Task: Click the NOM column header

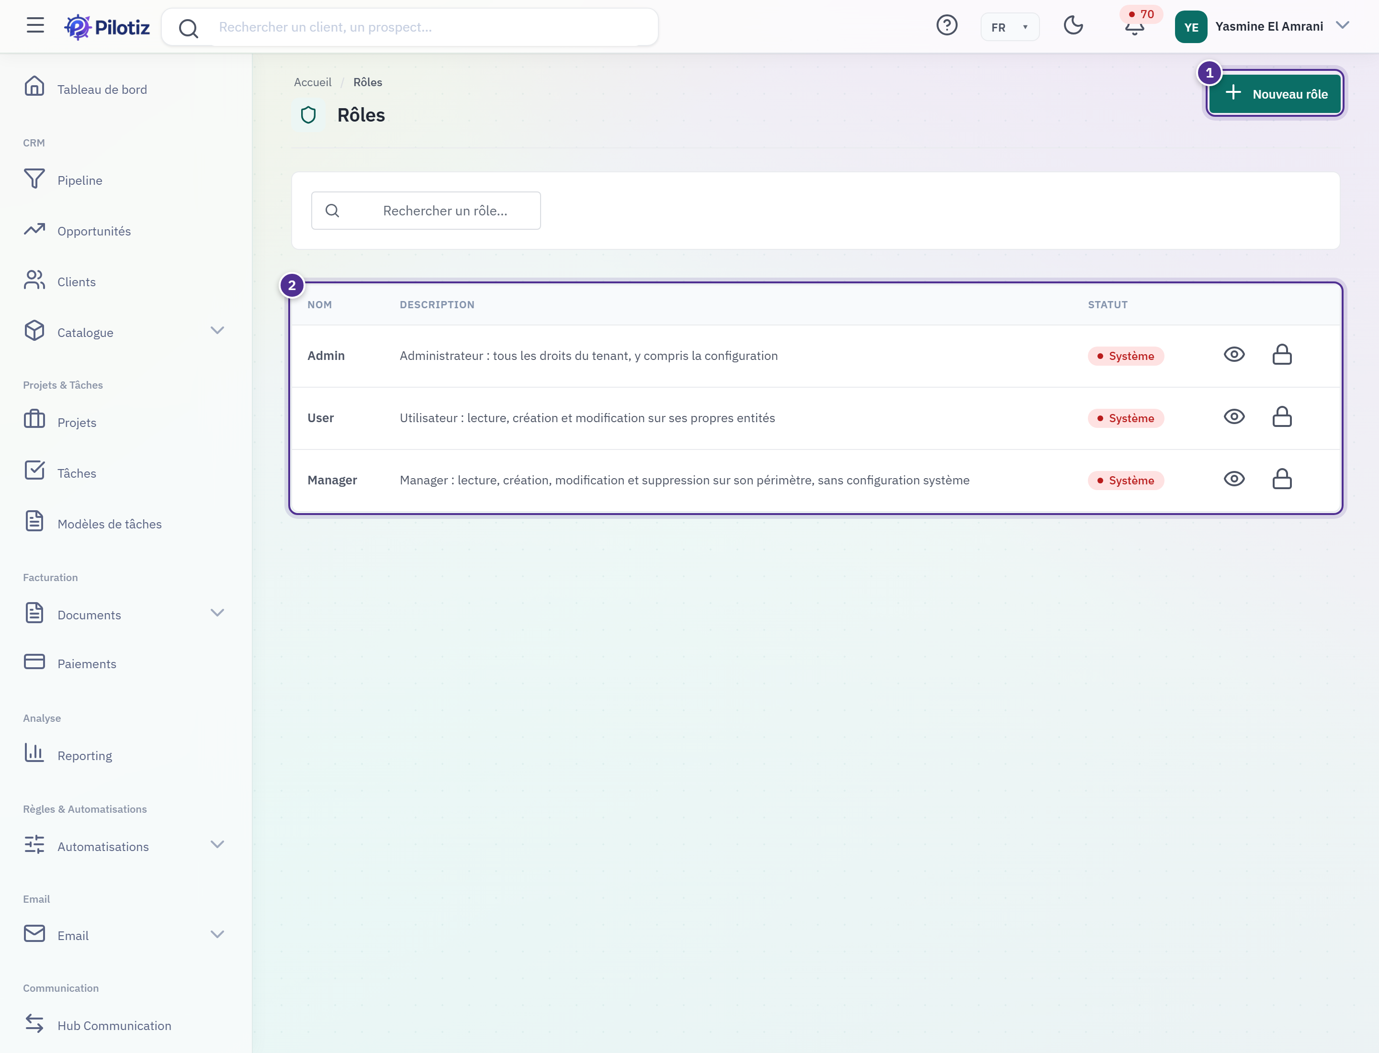Action: [x=319, y=304]
